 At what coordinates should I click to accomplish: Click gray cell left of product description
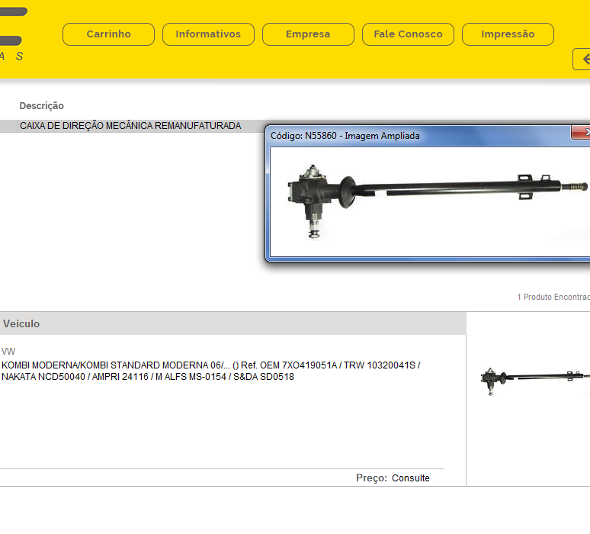8,127
